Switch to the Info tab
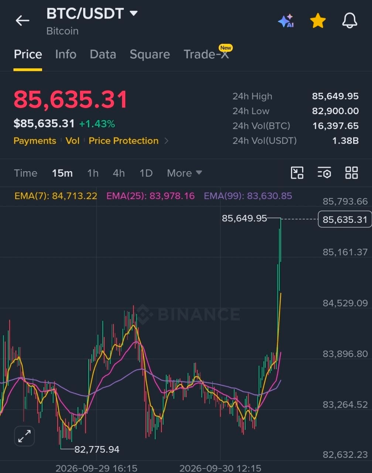Viewport: 372px width, 473px height. click(66, 54)
